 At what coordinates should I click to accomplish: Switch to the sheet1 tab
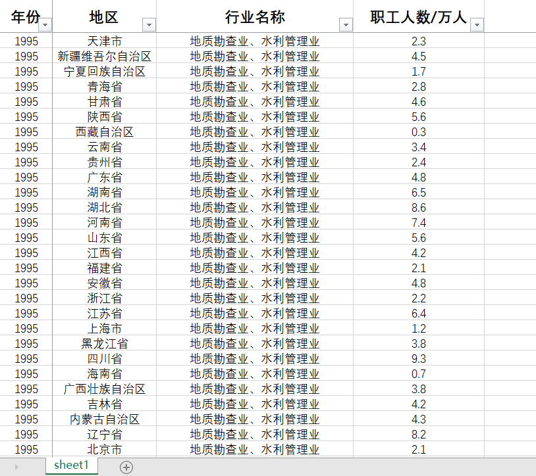[71, 465]
